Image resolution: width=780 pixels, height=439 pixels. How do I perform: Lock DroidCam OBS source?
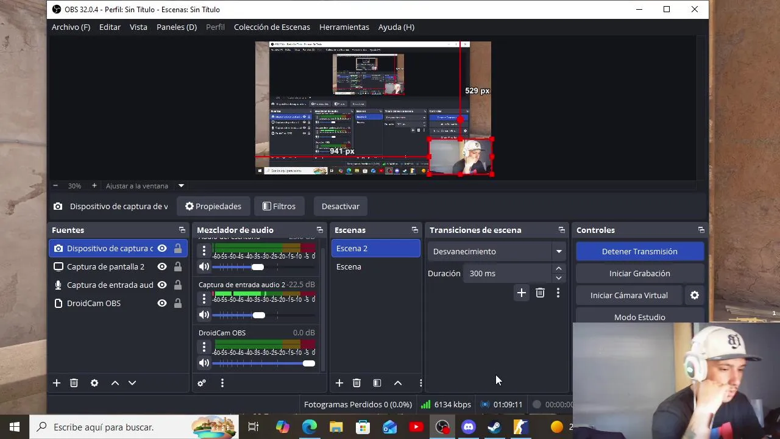178,303
